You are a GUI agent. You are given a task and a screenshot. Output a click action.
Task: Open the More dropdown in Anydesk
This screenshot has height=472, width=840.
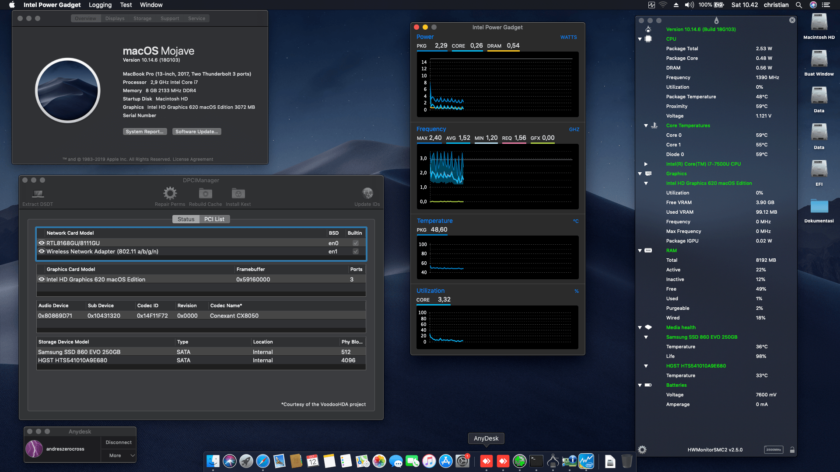click(118, 455)
